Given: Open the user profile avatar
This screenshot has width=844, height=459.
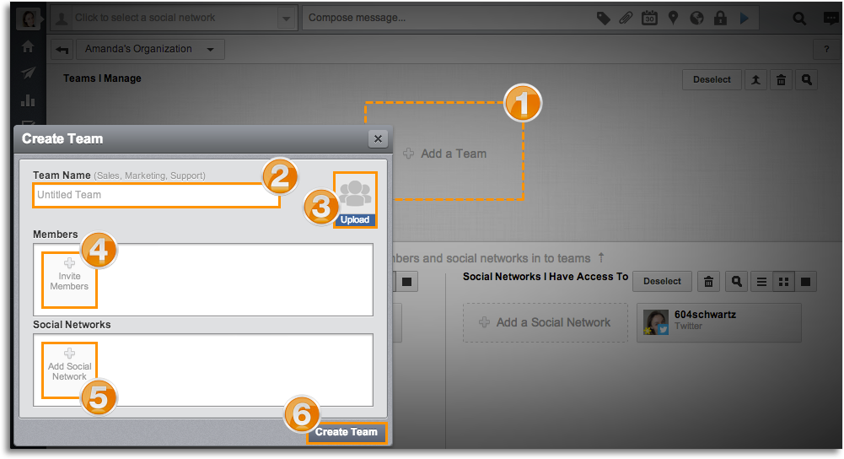Looking at the screenshot, I should [29, 19].
